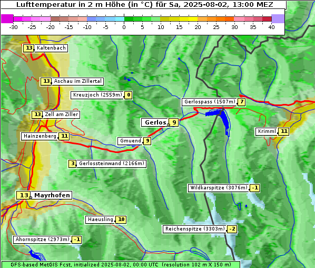Click the map title Lufttemperatur in 2 m Höhe

(x=144, y=4)
